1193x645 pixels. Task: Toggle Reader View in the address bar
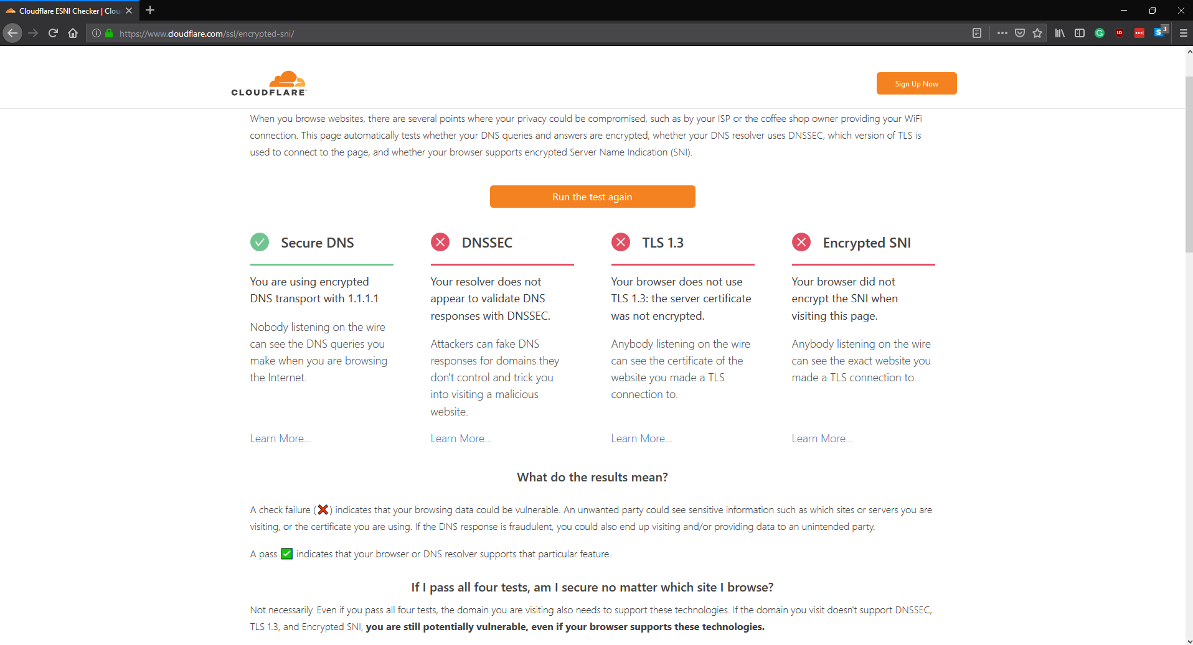click(x=976, y=34)
